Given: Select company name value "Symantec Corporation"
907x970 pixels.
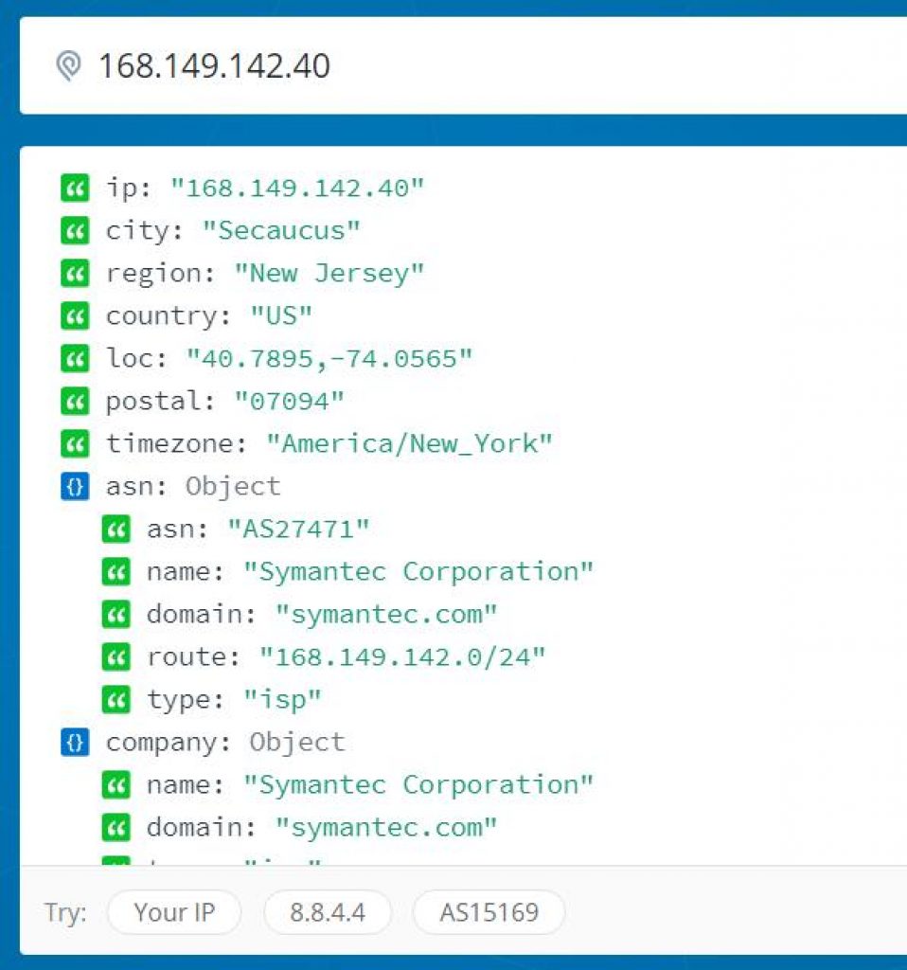Looking at the screenshot, I should 418,785.
